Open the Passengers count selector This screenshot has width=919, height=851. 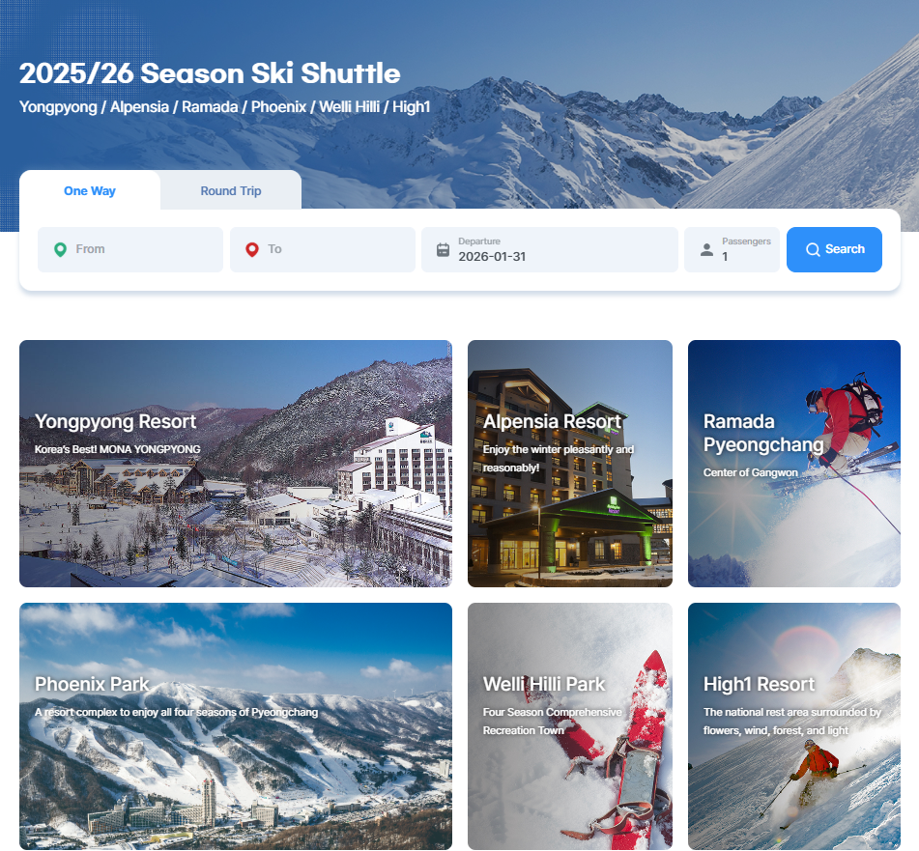coord(732,249)
